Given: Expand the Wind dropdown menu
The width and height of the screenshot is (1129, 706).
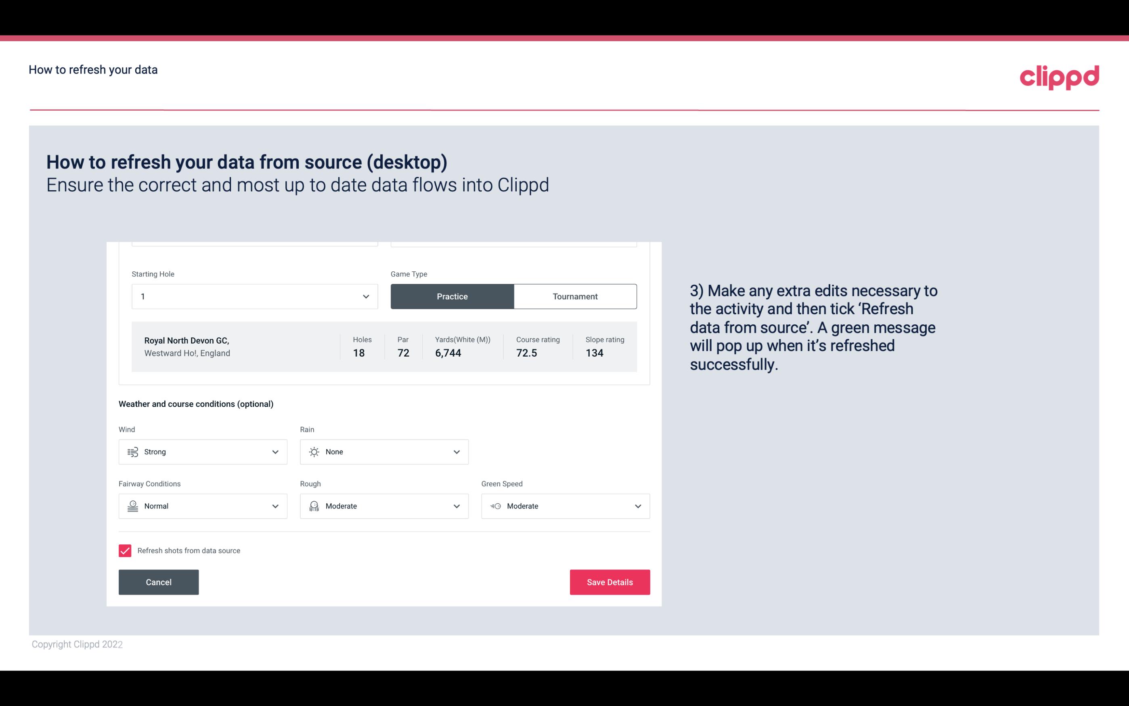Looking at the screenshot, I should (x=275, y=452).
